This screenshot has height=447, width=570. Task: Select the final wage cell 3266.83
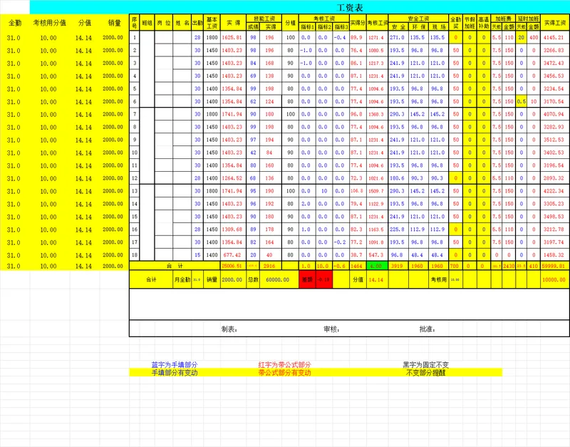pos(554,50)
